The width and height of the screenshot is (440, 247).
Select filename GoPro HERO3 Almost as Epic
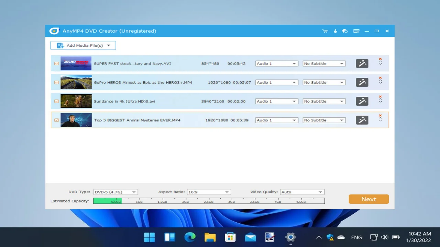coord(143,82)
